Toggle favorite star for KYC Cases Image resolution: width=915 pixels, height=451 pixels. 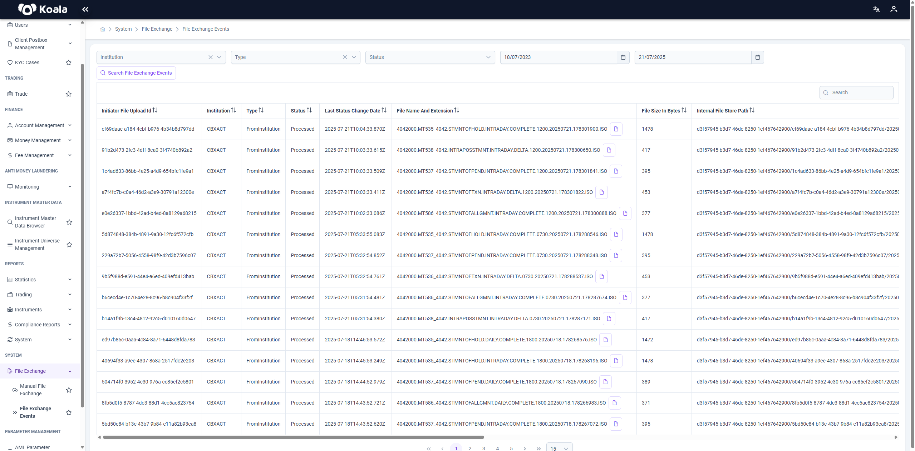(69, 62)
